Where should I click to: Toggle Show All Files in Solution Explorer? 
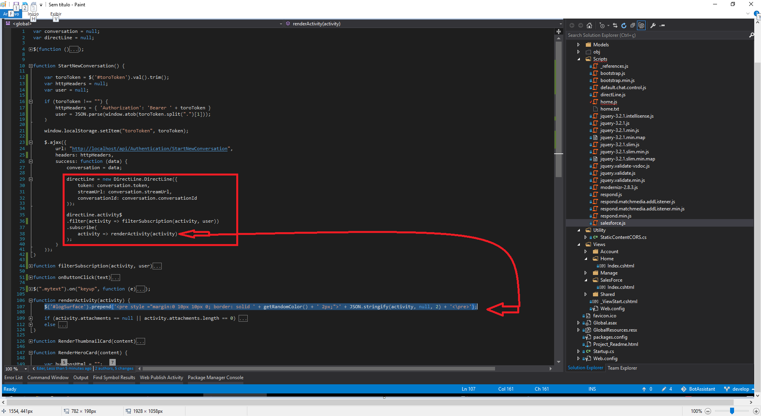pos(641,25)
